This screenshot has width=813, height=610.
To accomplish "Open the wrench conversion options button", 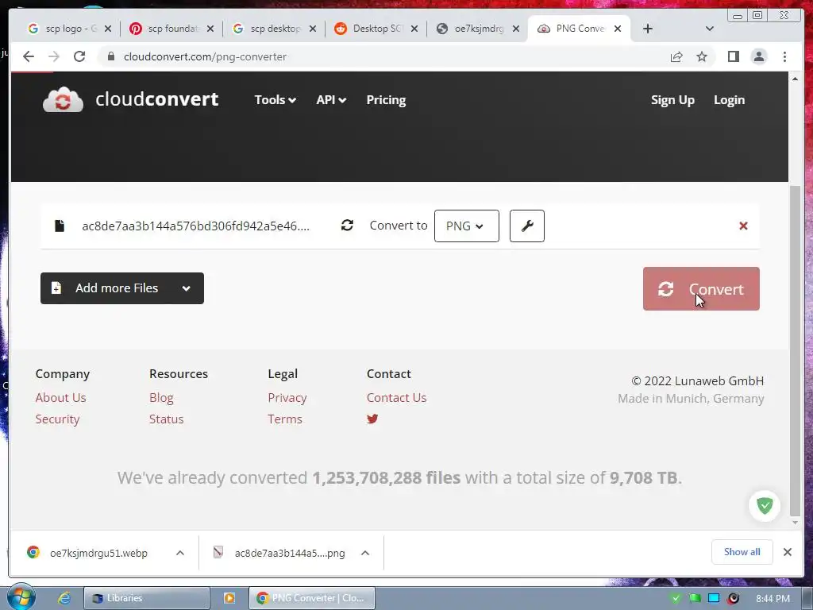I will (x=527, y=226).
